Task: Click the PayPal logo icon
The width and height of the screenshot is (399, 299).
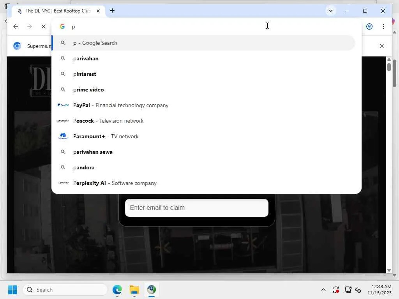Action: pos(63,105)
